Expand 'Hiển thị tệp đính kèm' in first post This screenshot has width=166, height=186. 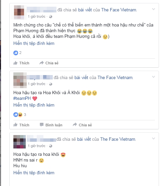coord(34,44)
